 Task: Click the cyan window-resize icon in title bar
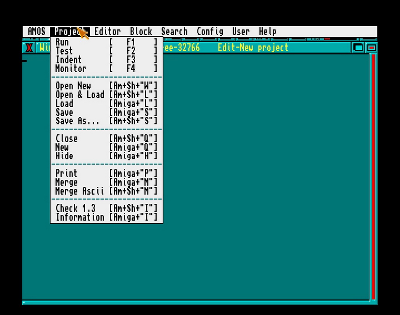(x=358, y=48)
